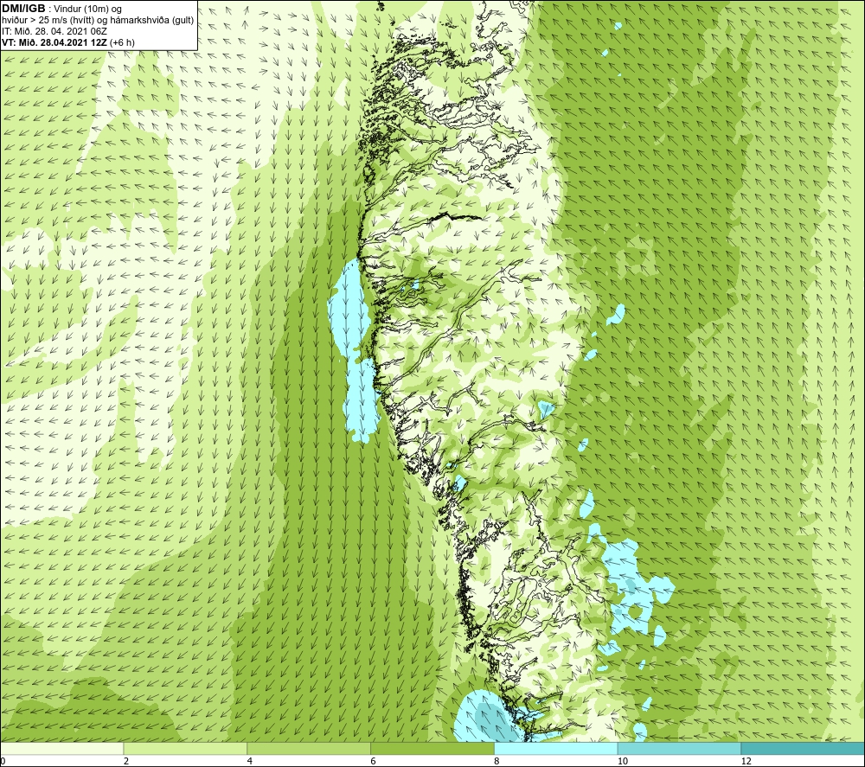The image size is (865, 767).
Task: Click the '(+6 h)' forecast offset text
Action: (123, 42)
